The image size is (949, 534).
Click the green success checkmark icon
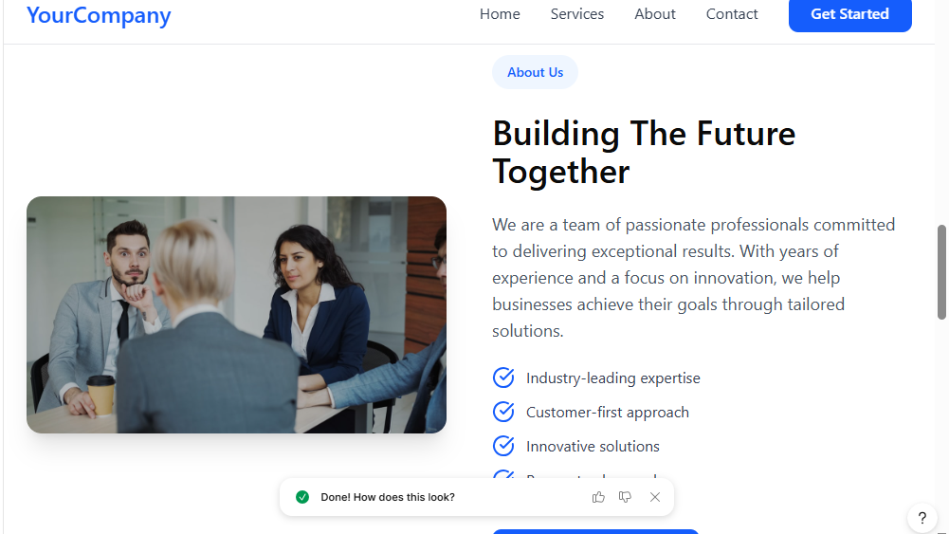click(x=302, y=497)
